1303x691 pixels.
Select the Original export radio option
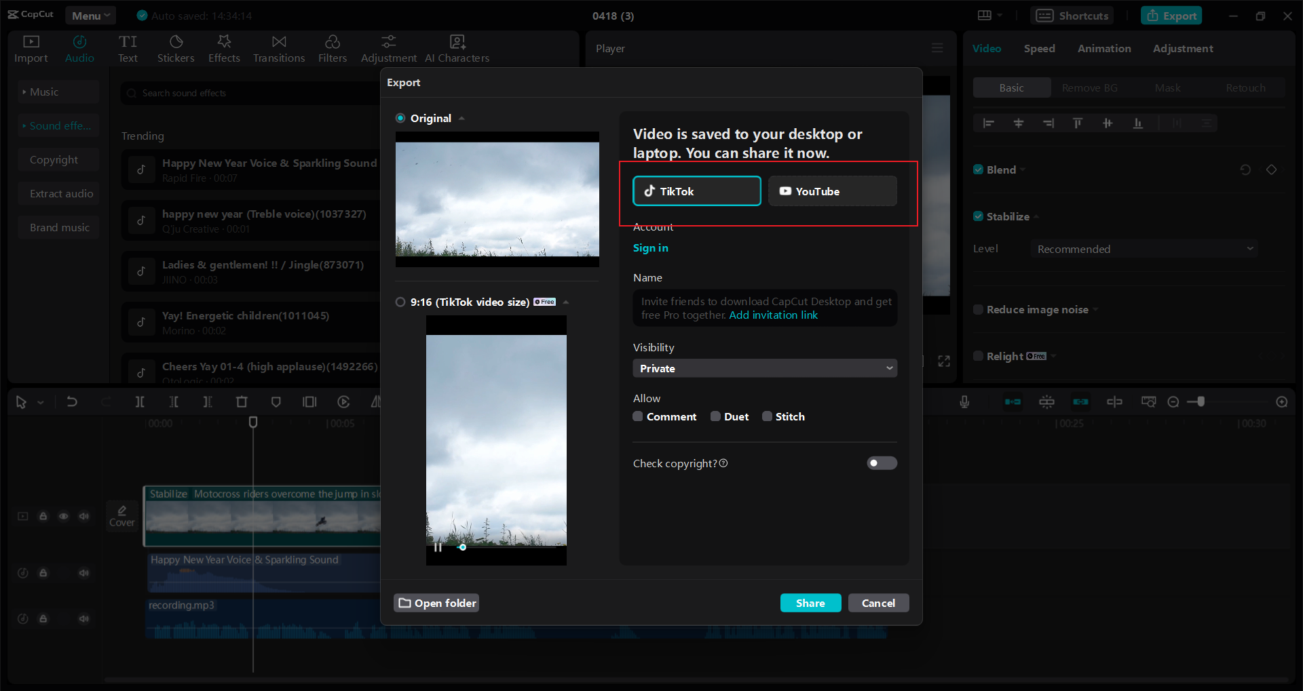pyautogui.click(x=400, y=118)
